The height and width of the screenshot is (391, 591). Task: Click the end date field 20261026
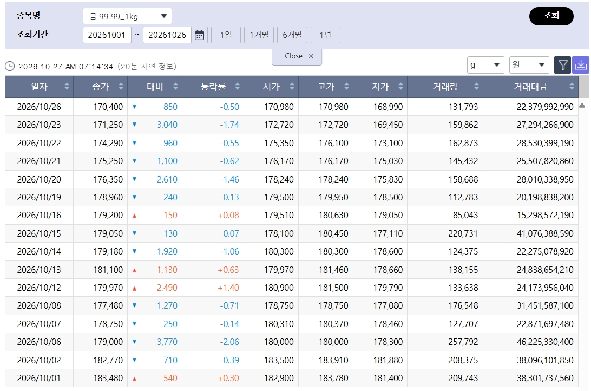point(167,35)
